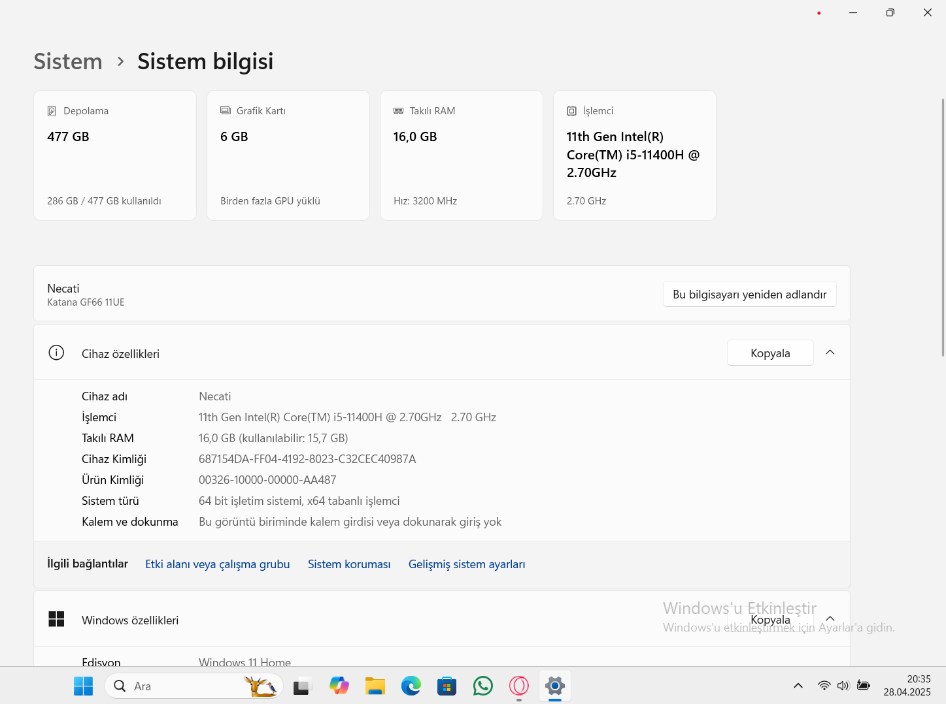Viewport: 946px width, 704px height.
Task: Click the 'Cihaz özellikleri' heading
Action: point(120,354)
